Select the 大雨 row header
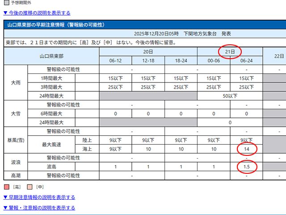Image resolution: width=286 pixels, height=215 pixels. point(16,83)
